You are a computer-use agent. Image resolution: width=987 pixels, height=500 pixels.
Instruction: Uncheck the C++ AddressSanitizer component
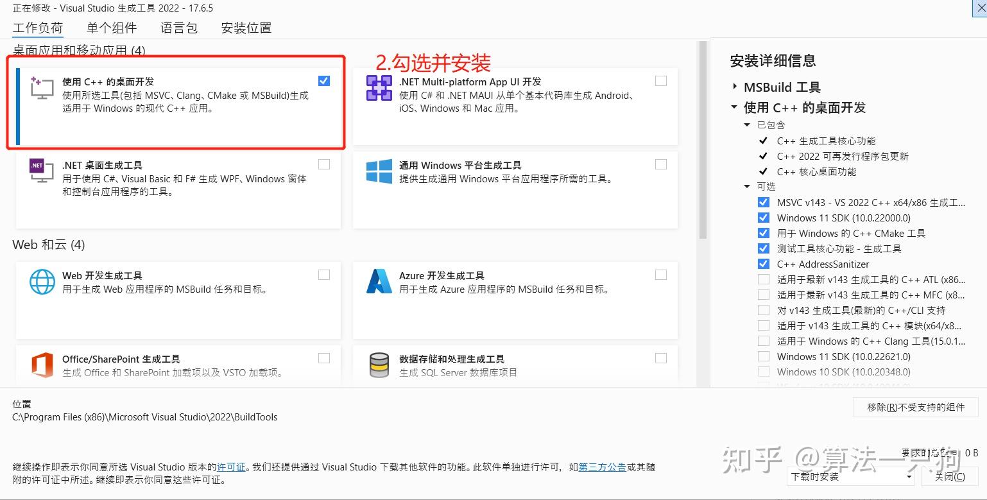tap(764, 264)
